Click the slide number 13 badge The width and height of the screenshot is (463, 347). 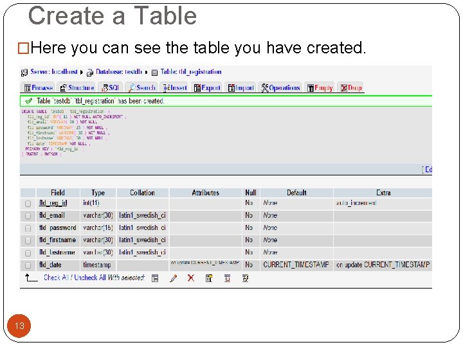pyautogui.click(x=19, y=326)
